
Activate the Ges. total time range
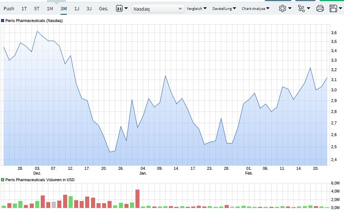pos(103,8)
